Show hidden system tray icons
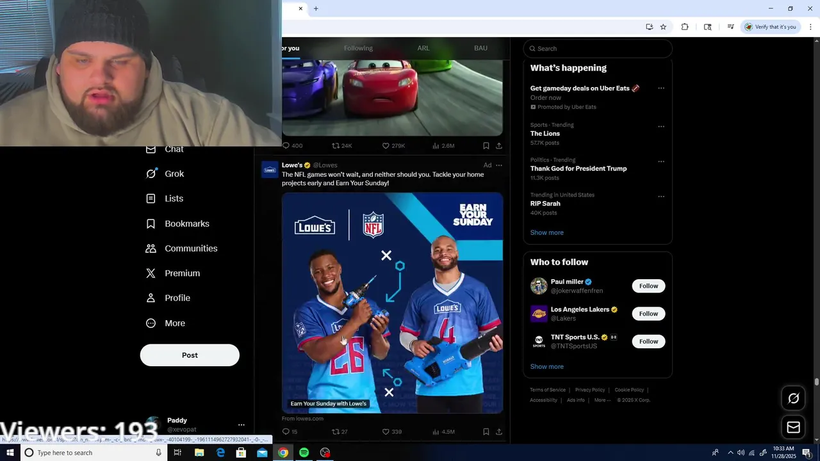 (x=730, y=453)
